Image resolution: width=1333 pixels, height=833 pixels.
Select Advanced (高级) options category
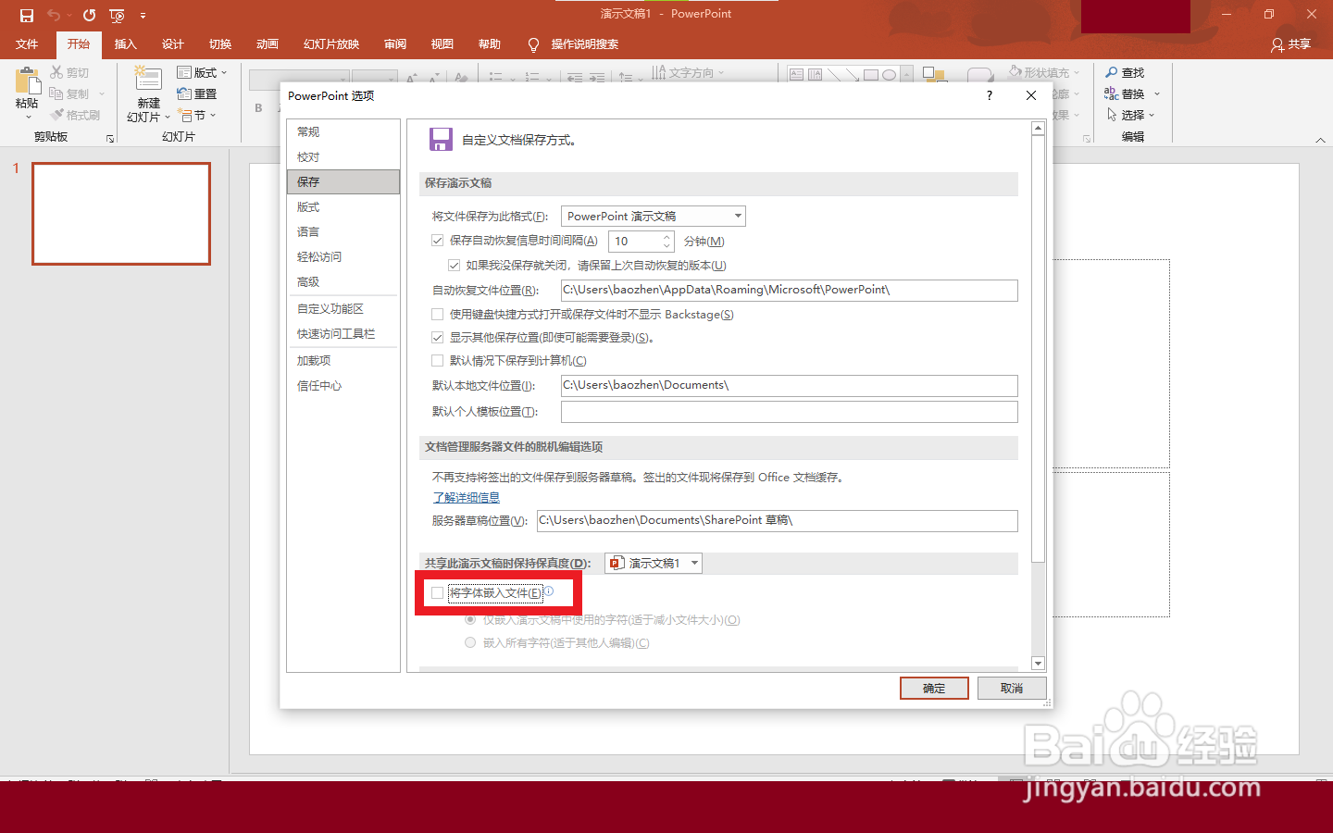(343, 282)
